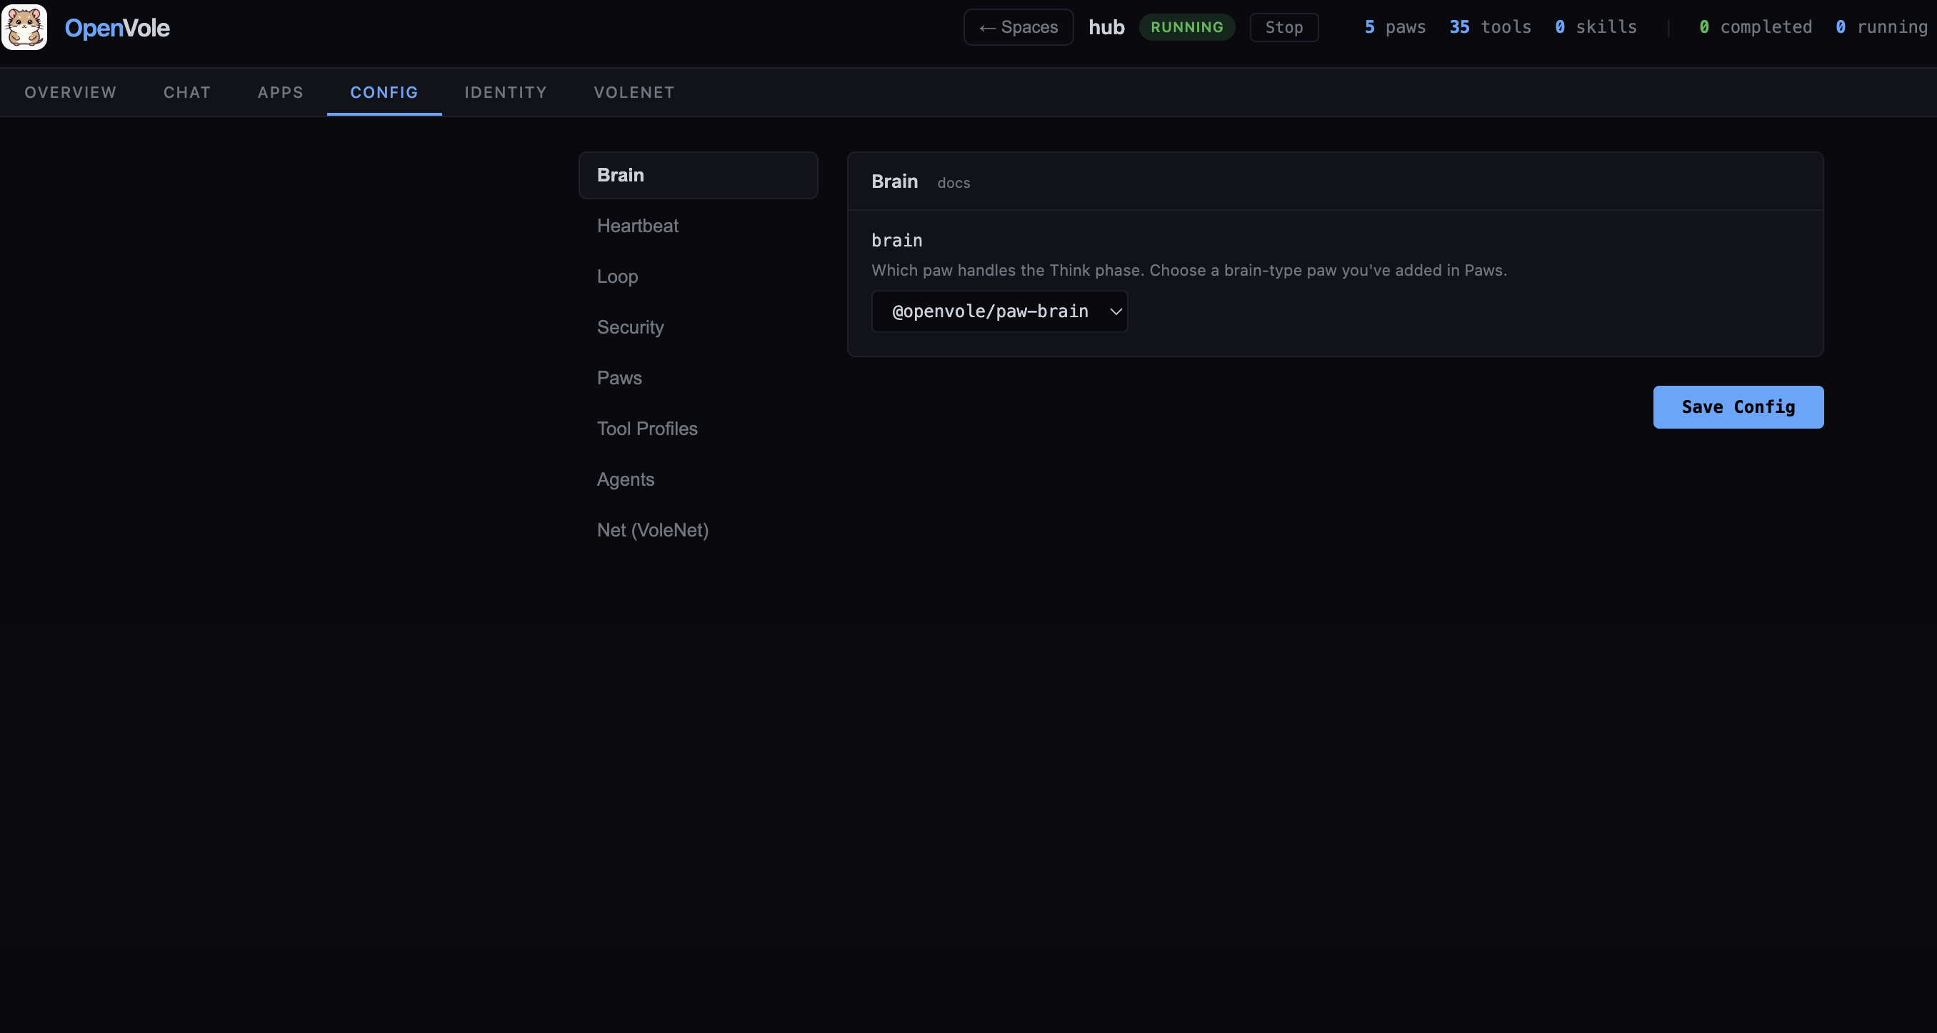Image resolution: width=1937 pixels, height=1033 pixels.
Task: Open the Identity tab
Action: pyautogui.click(x=506, y=91)
